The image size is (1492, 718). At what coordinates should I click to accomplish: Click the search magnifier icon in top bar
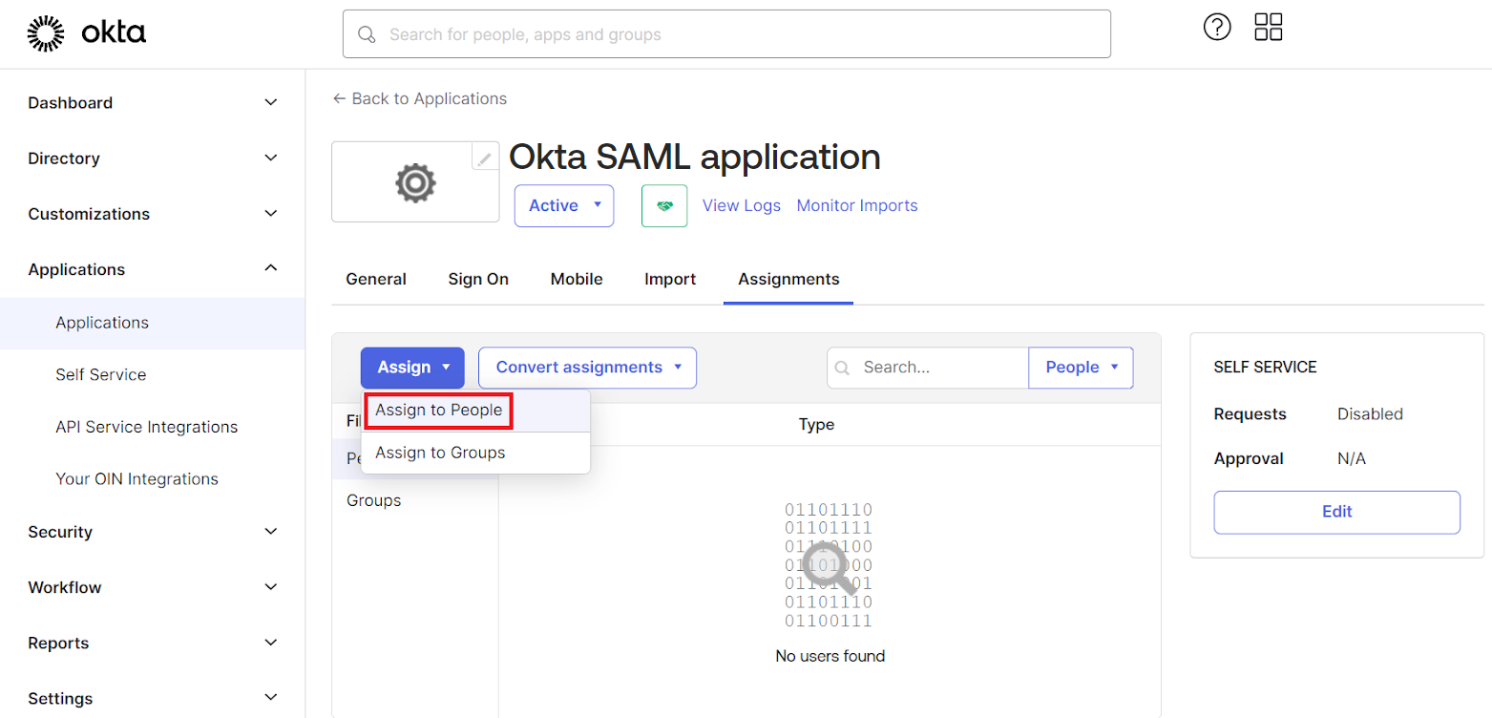click(x=367, y=34)
